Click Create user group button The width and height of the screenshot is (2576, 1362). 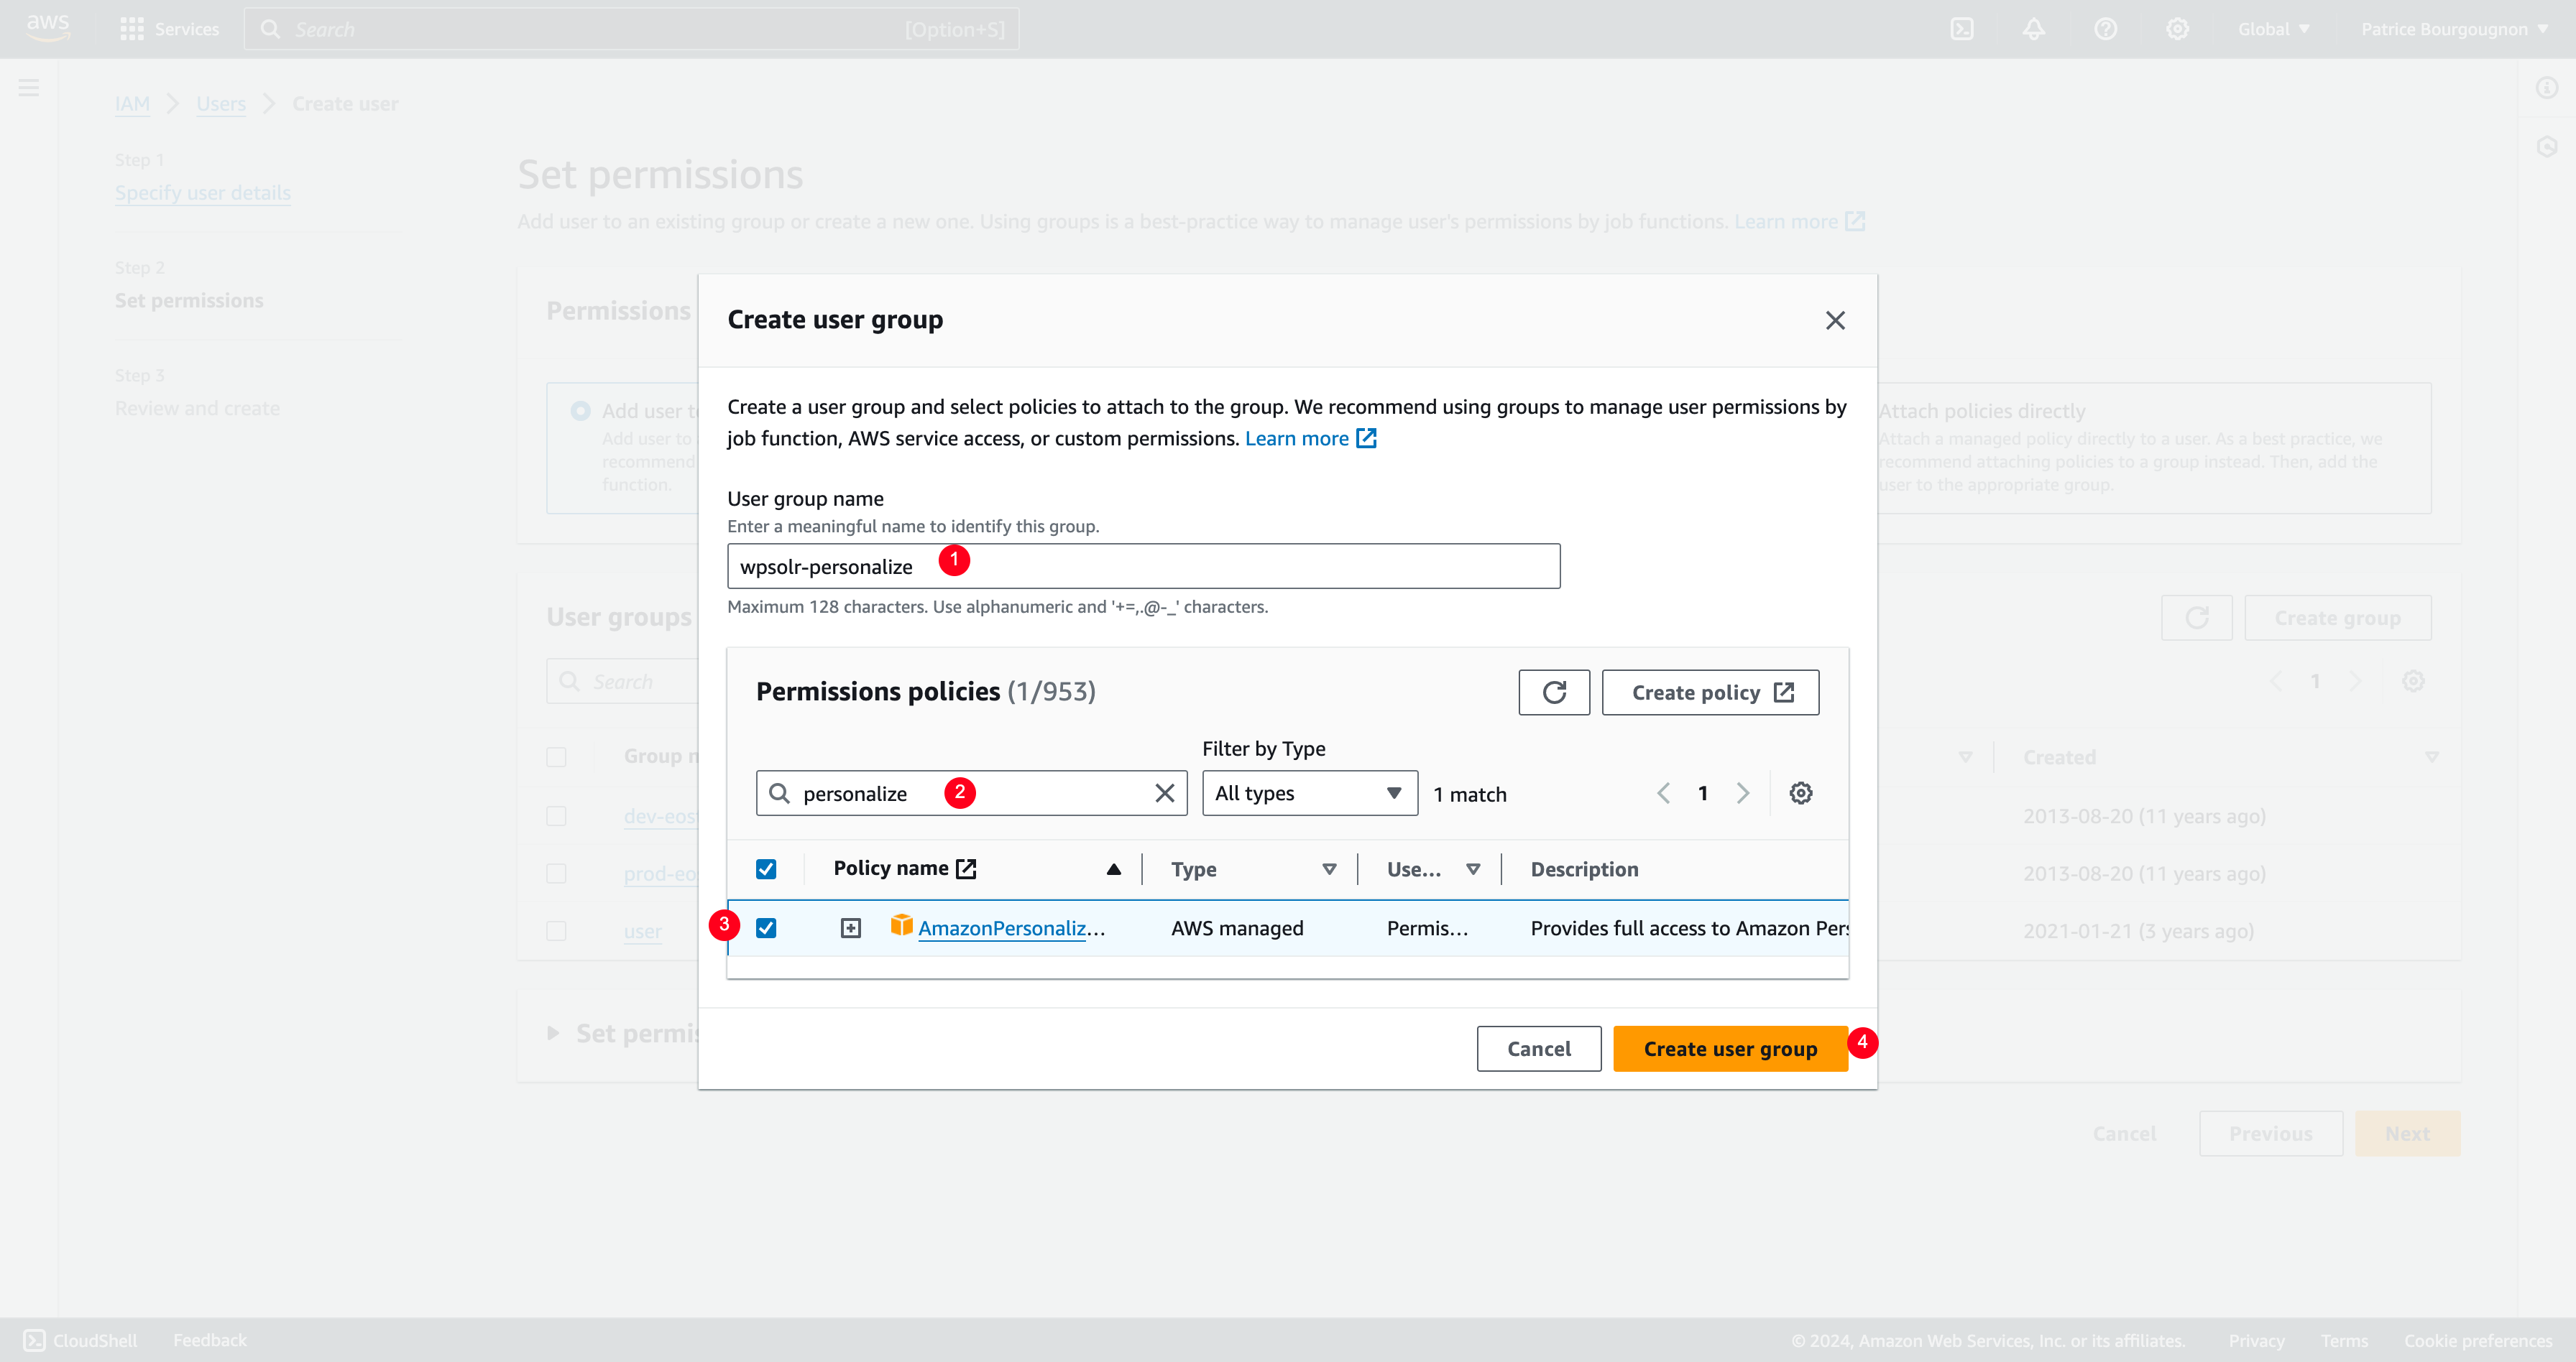pos(1730,1048)
